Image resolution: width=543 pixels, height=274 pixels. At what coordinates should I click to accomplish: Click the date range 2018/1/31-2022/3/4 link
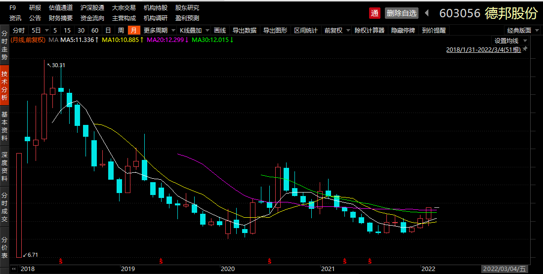(x=483, y=49)
